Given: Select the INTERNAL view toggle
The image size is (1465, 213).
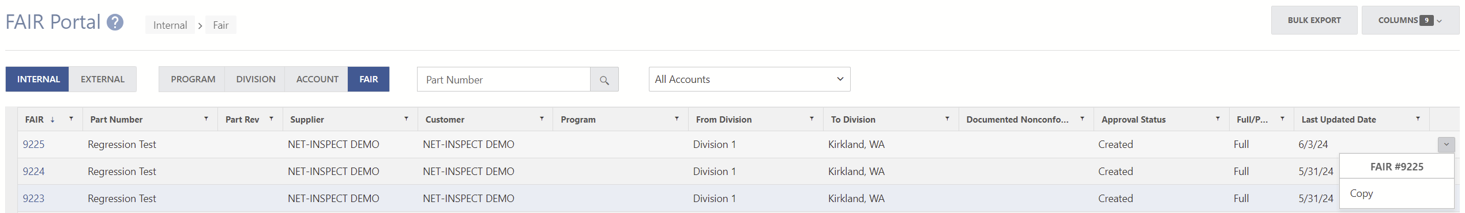Looking at the screenshot, I should [38, 79].
